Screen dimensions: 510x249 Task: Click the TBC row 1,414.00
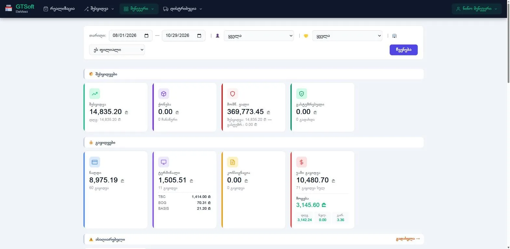click(x=184, y=197)
